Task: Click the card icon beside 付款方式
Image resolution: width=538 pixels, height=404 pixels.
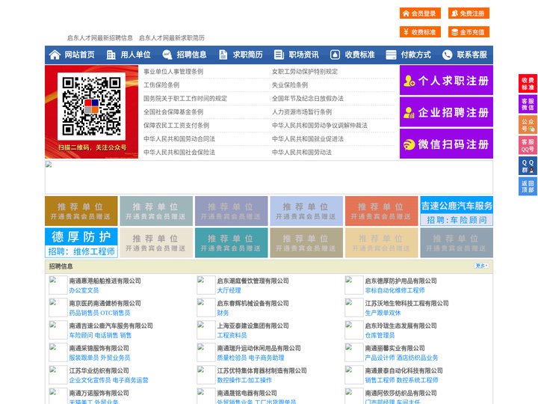Action: click(x=391, y=55)
